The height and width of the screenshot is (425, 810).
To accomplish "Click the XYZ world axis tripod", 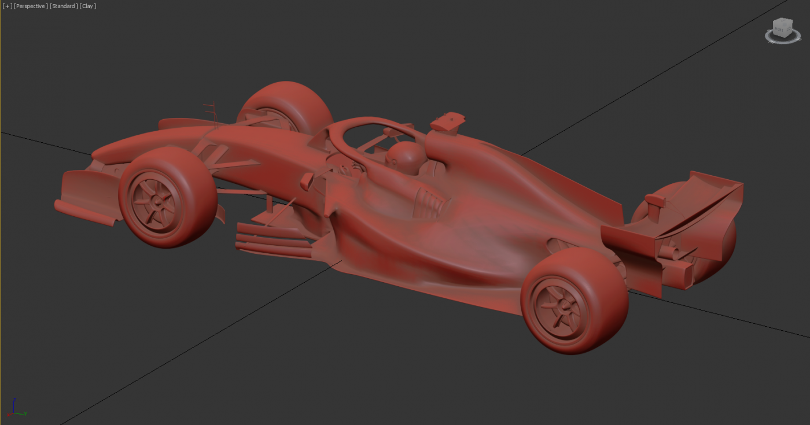I will click(x=15, y=409).
